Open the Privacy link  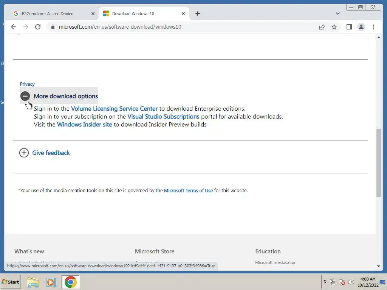click(x=27, y=84)
